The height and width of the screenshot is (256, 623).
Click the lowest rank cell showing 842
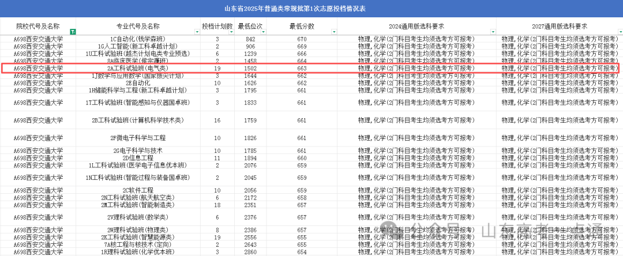(250, 39)
